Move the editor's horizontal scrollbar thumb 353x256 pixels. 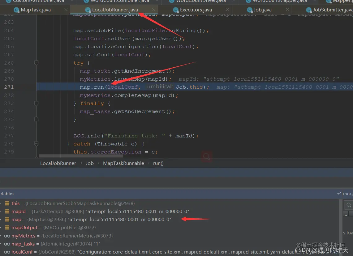pyautogui.click(x=81, y=156)
